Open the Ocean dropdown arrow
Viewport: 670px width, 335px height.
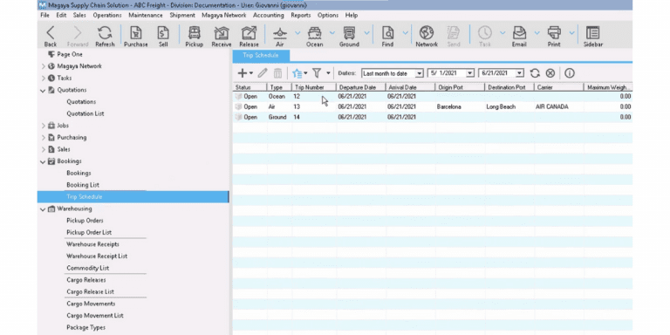click(332, 33)
